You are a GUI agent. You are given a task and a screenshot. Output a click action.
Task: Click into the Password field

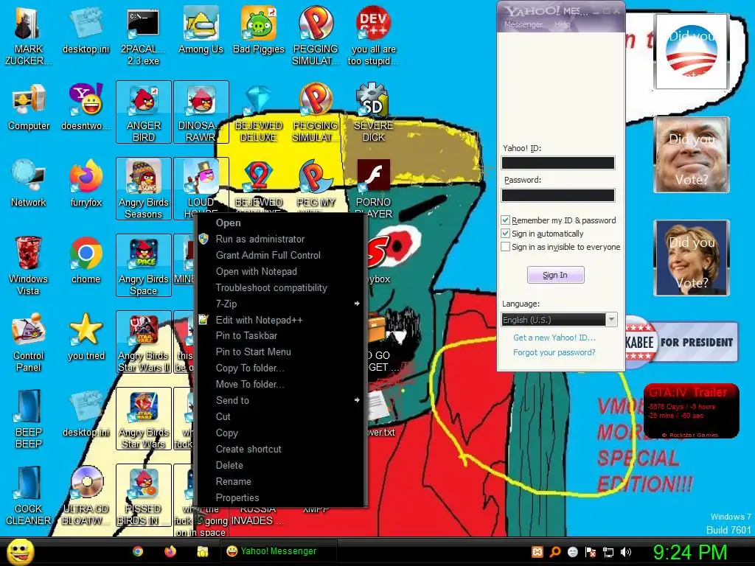click(558, 195)
